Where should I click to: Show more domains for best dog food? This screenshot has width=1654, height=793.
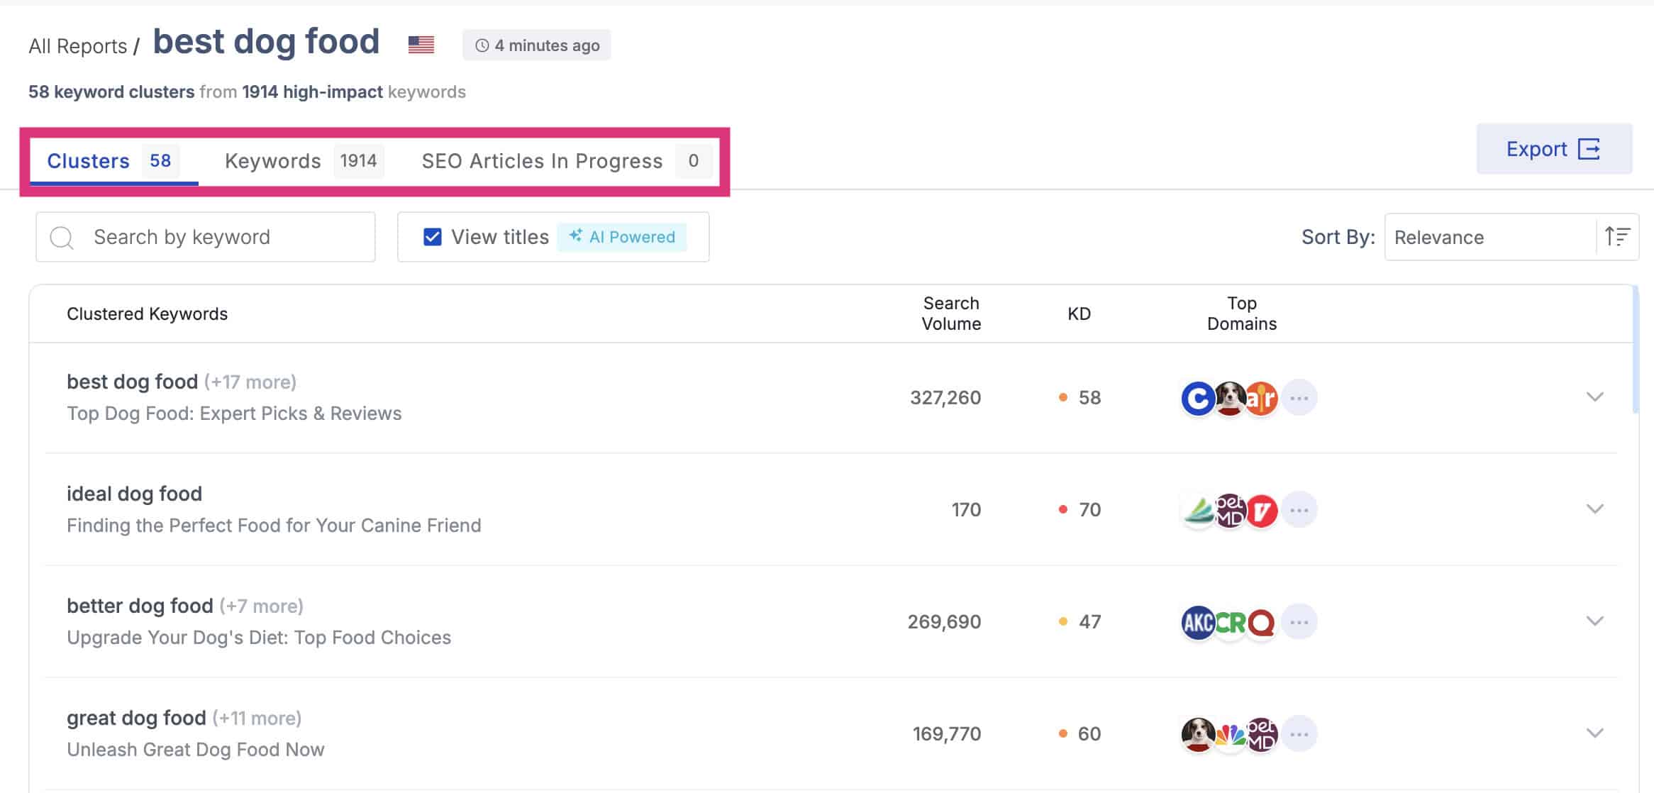point(1299,398)
